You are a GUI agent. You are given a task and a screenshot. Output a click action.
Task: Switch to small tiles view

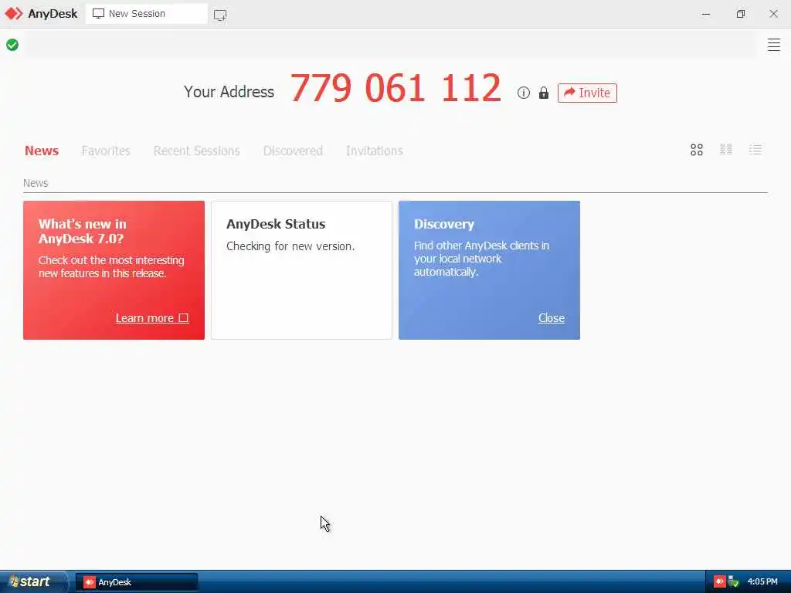click(x=726, y=150)
